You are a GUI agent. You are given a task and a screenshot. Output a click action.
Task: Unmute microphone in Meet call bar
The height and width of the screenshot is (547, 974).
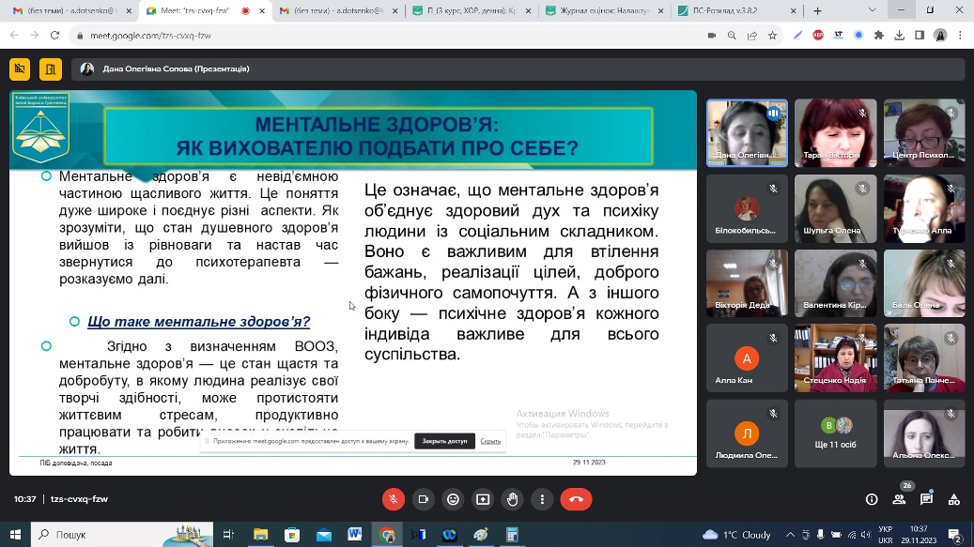pos(394,499)
